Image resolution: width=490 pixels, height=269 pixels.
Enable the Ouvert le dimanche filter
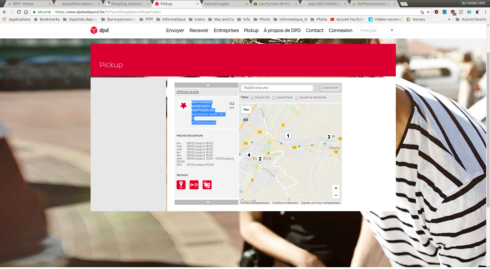tap(297, 98)
